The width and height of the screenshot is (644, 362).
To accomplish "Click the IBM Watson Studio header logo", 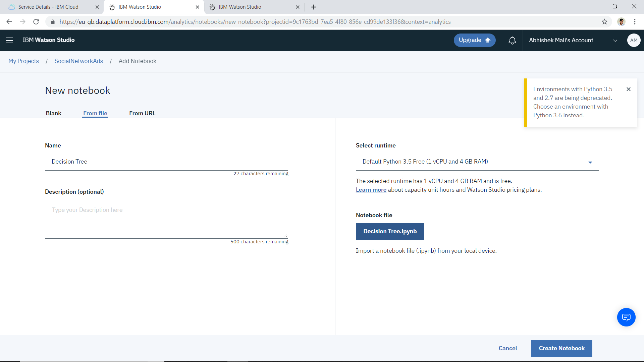I will coord(49,40).
